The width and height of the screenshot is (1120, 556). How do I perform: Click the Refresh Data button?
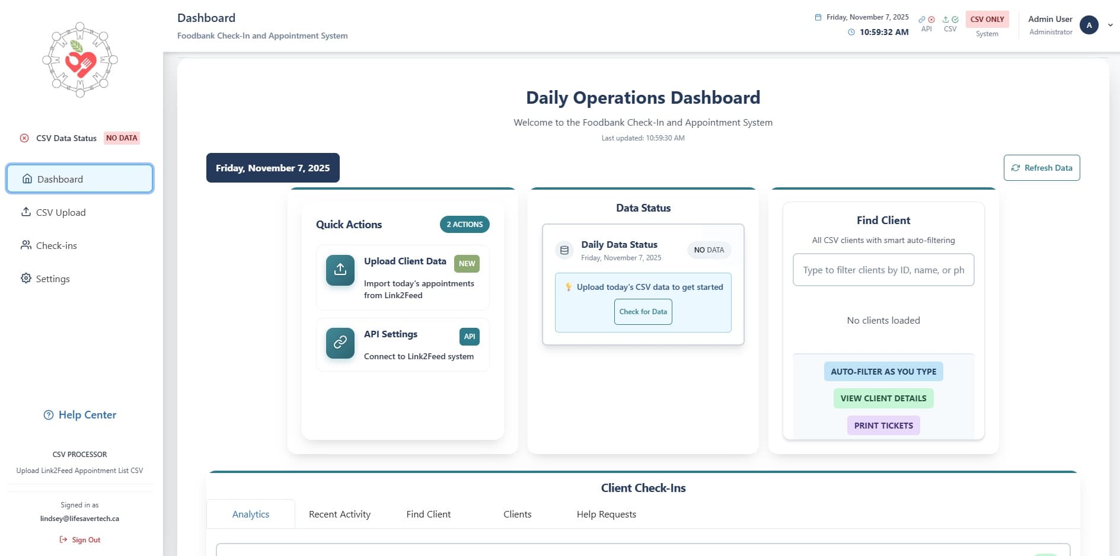[1041, 168]
